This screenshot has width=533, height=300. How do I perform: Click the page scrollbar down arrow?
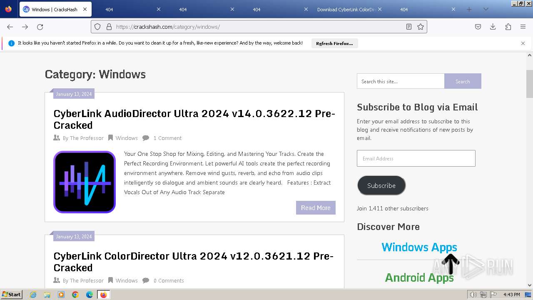click(530, 285)
